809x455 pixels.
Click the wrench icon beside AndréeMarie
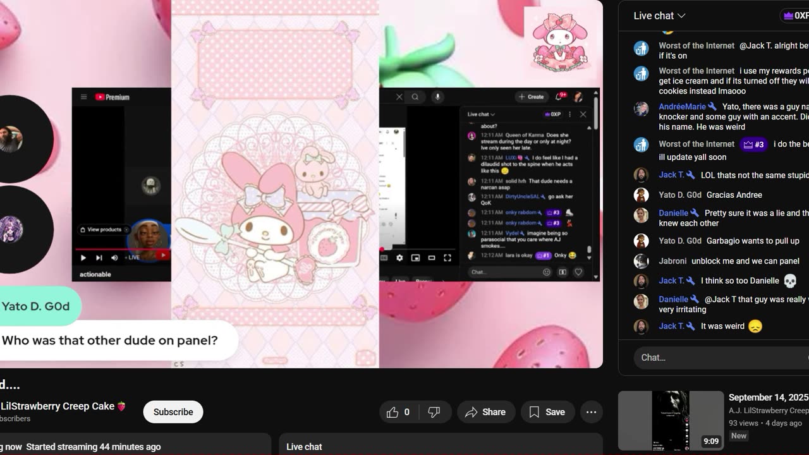[712, 107]
